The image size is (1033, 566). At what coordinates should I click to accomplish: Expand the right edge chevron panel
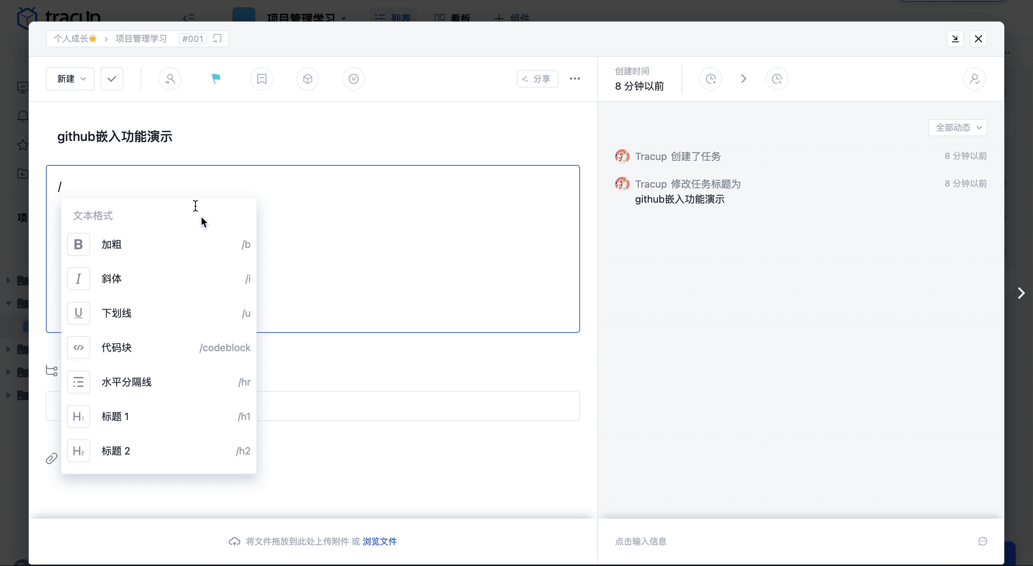tap(1022, 293)
